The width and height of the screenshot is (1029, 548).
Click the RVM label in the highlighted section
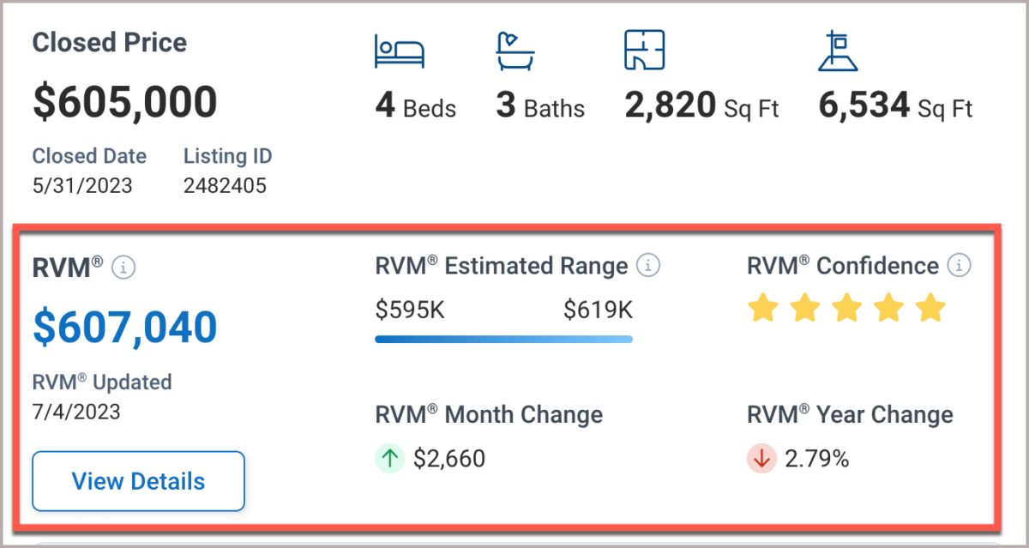coord(63,268)
